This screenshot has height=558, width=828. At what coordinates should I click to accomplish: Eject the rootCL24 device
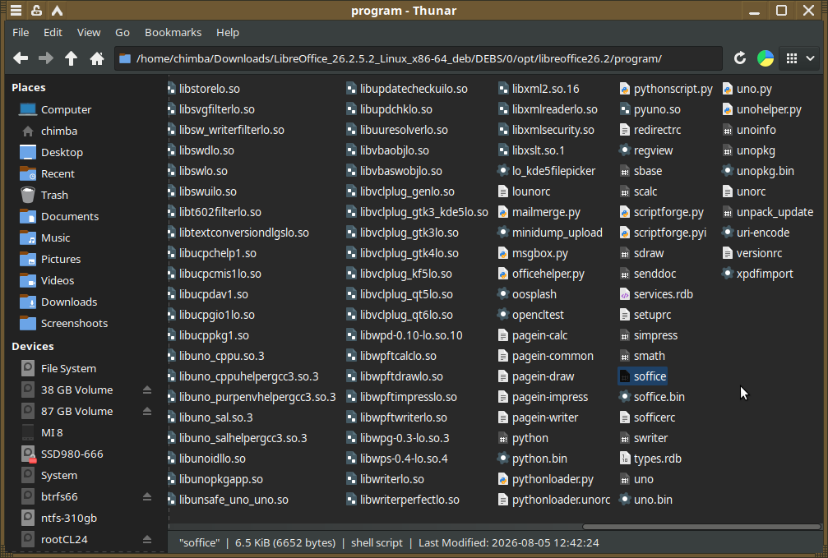(147, 539)
